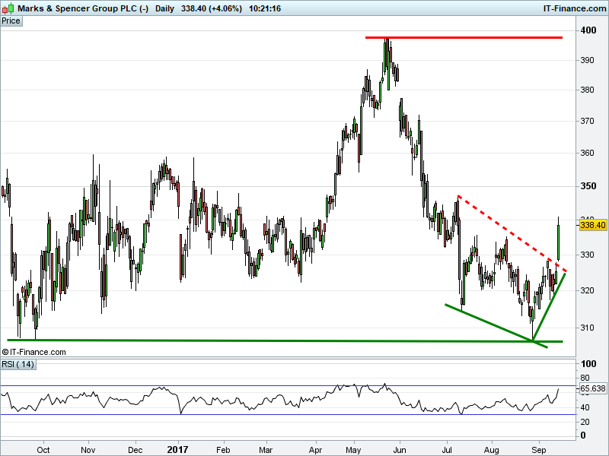
Task: Select the RSI (14) panel label
Action: (x=18, y=364)
